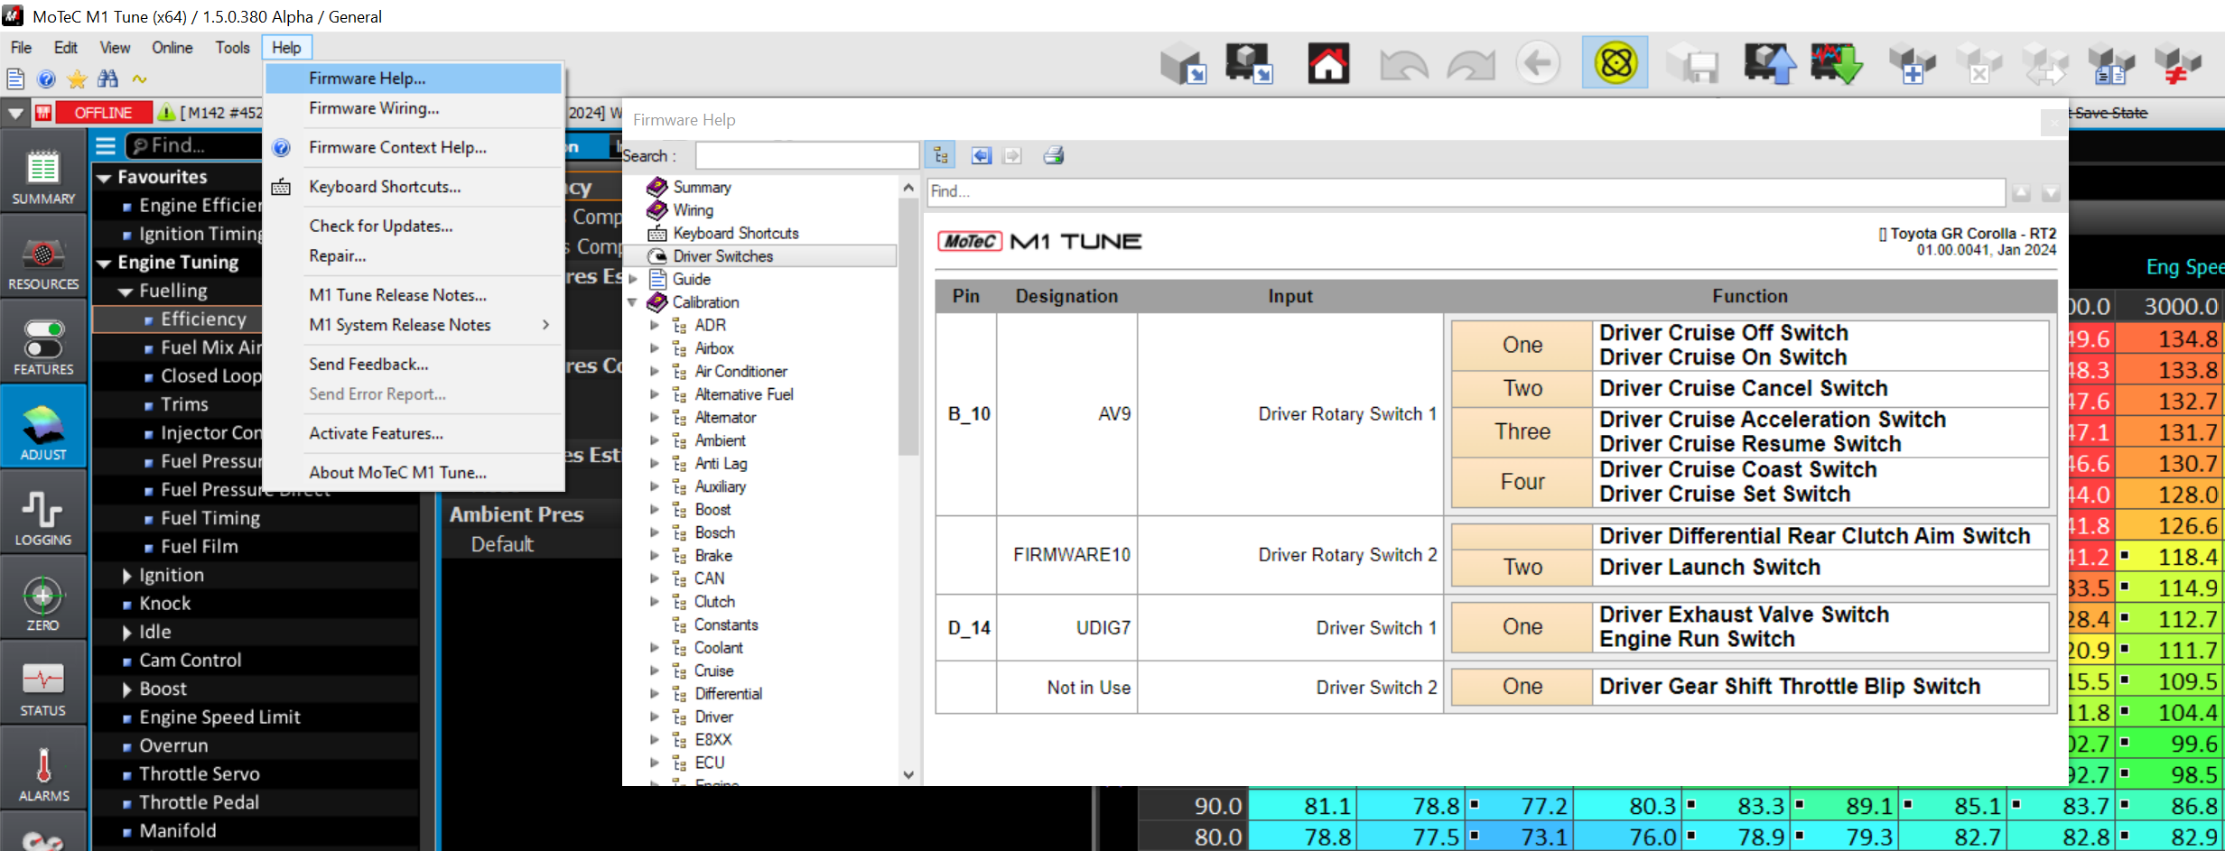
Task: Click the Home toolbar icon
Action: point(1327,64)
